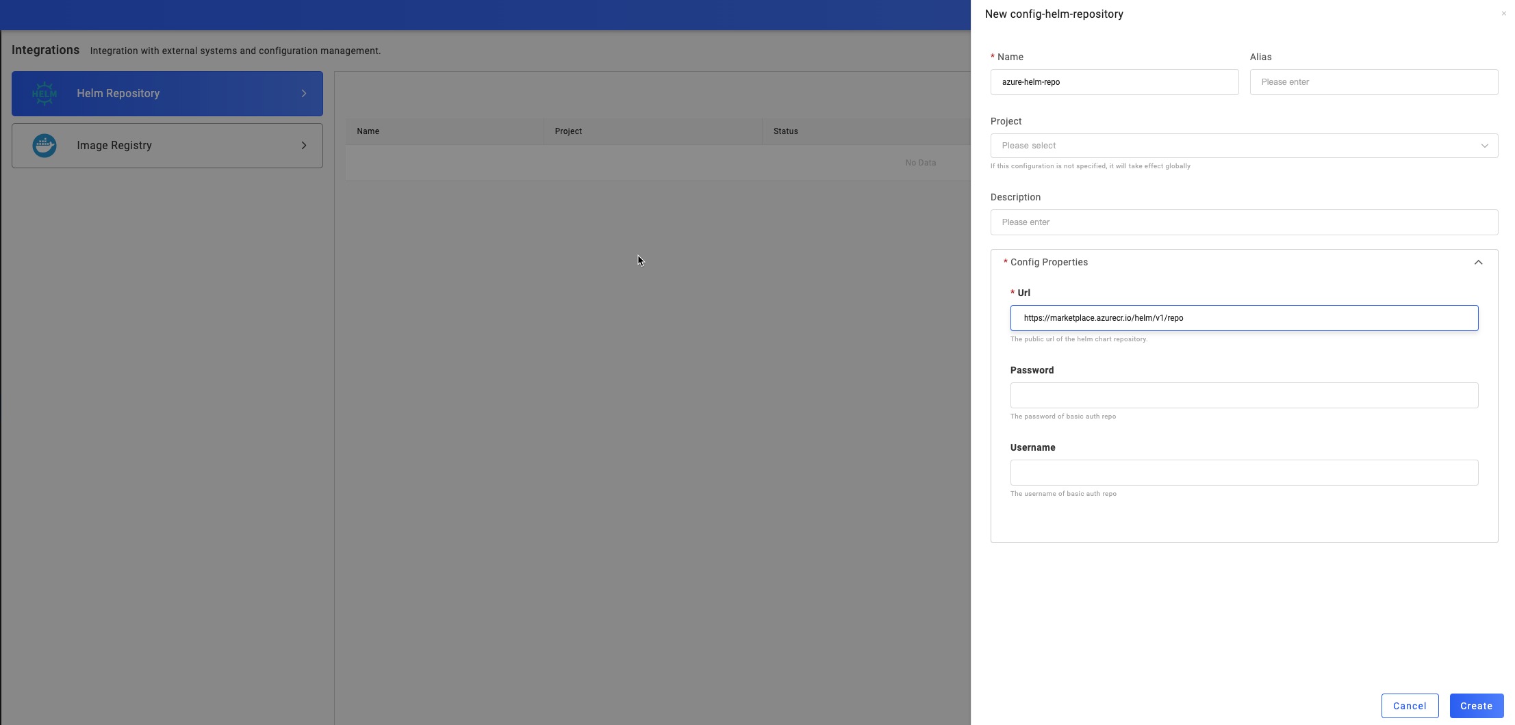Click the Name column header
1515x725 pixels.
(x=368, y=131)
